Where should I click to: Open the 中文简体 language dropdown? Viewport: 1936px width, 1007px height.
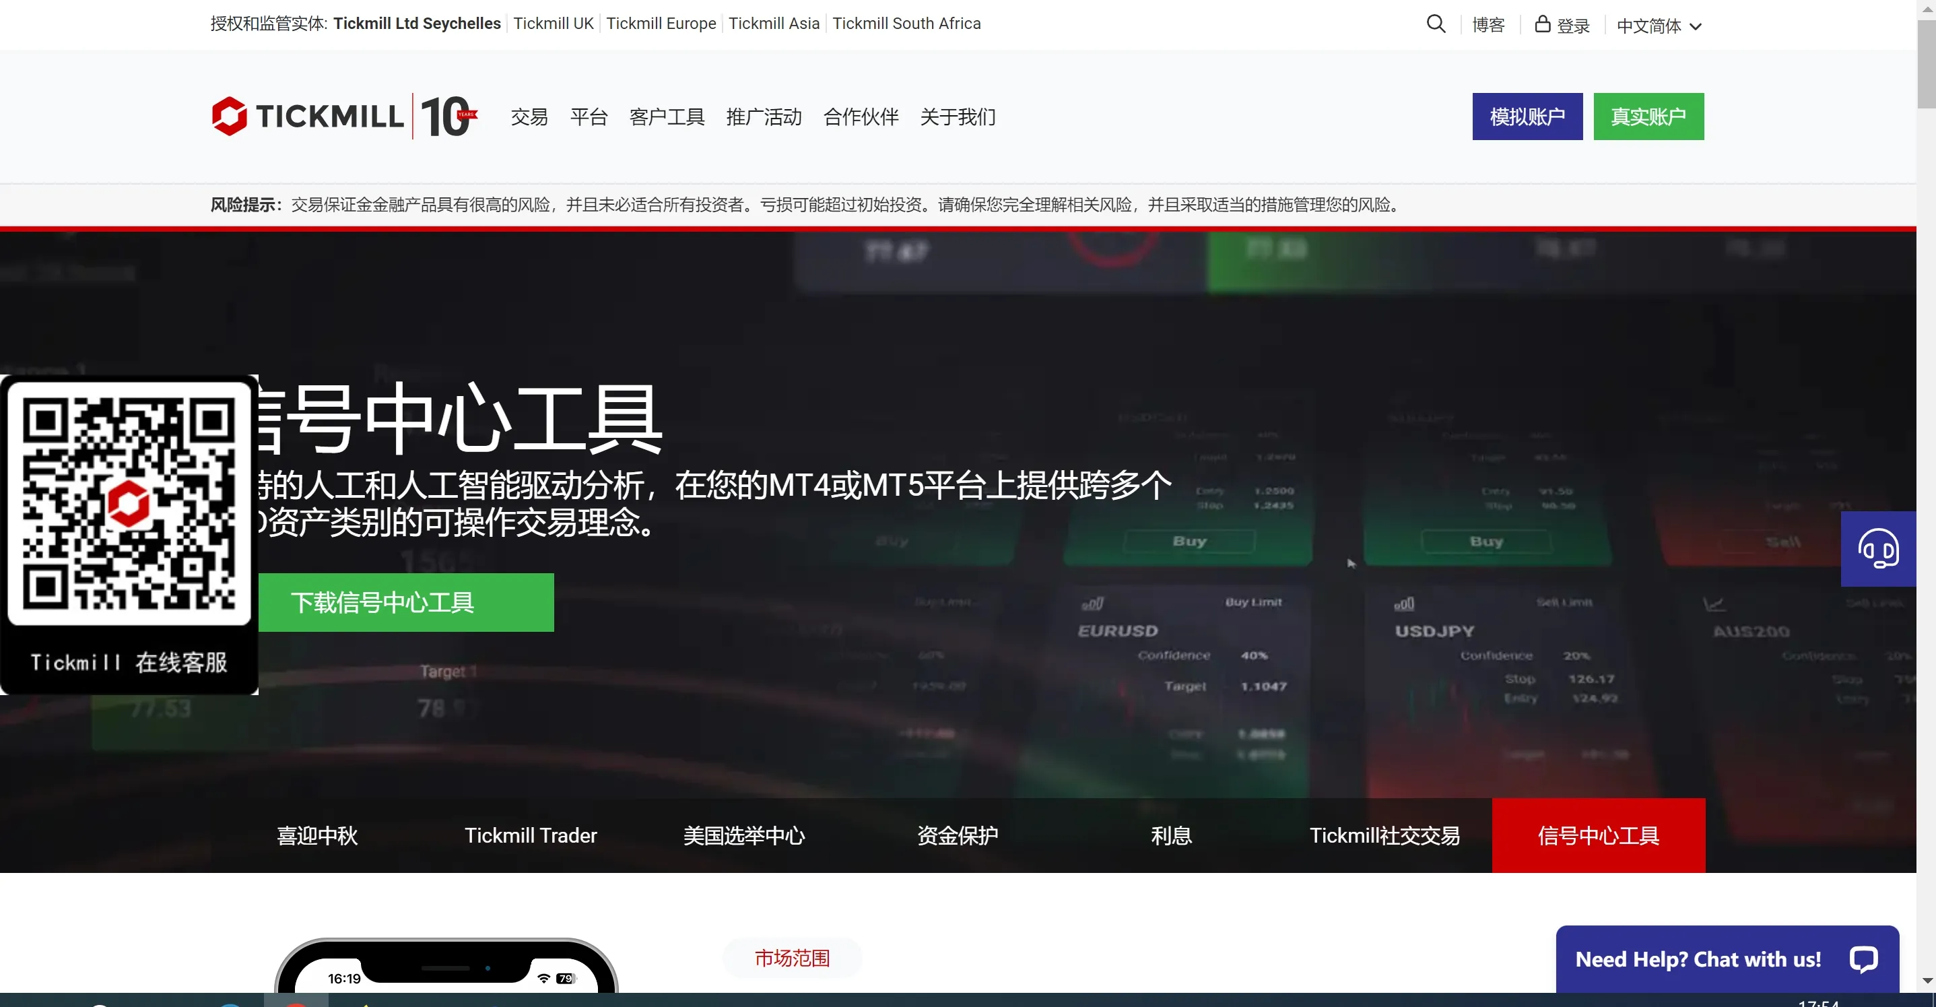tap(1659, 26)
